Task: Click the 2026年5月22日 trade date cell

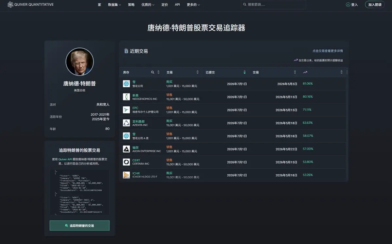Action: pos(286,149)
